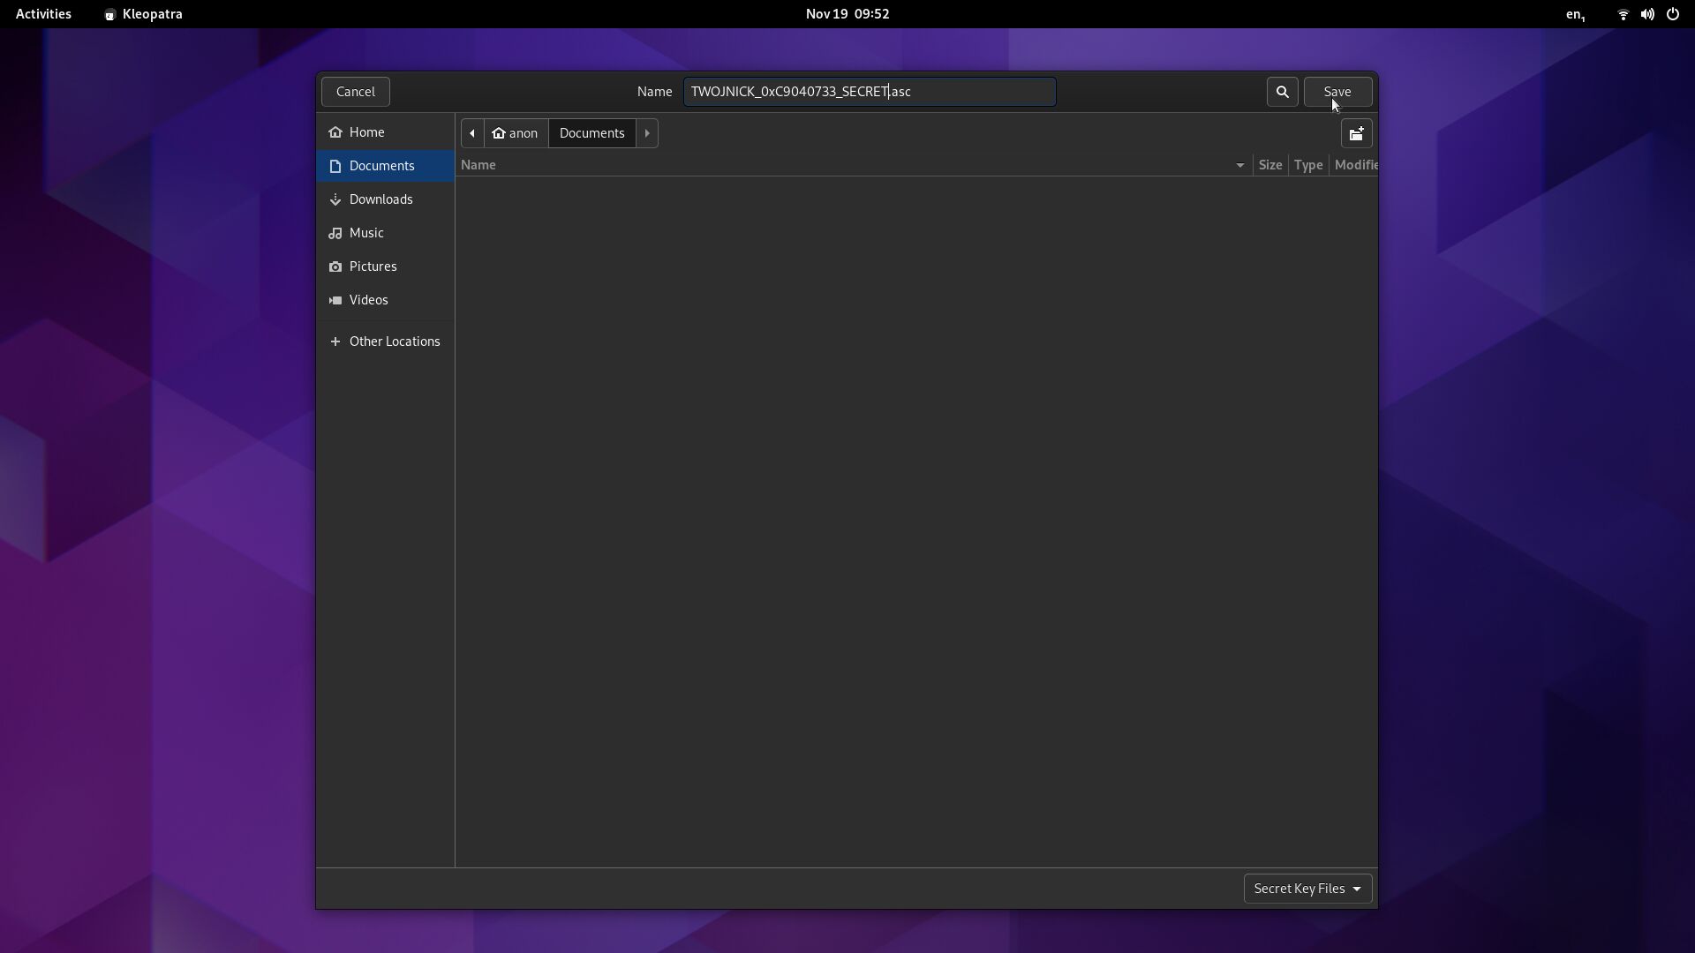Viewport: 1695px width, 953px height.
Task: Open Music folder in sidebar
Action: (365, 233)
